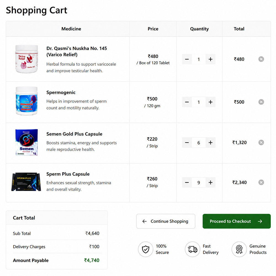
Task: Click the ₹2,340 row total
Action: pos(239,182)
